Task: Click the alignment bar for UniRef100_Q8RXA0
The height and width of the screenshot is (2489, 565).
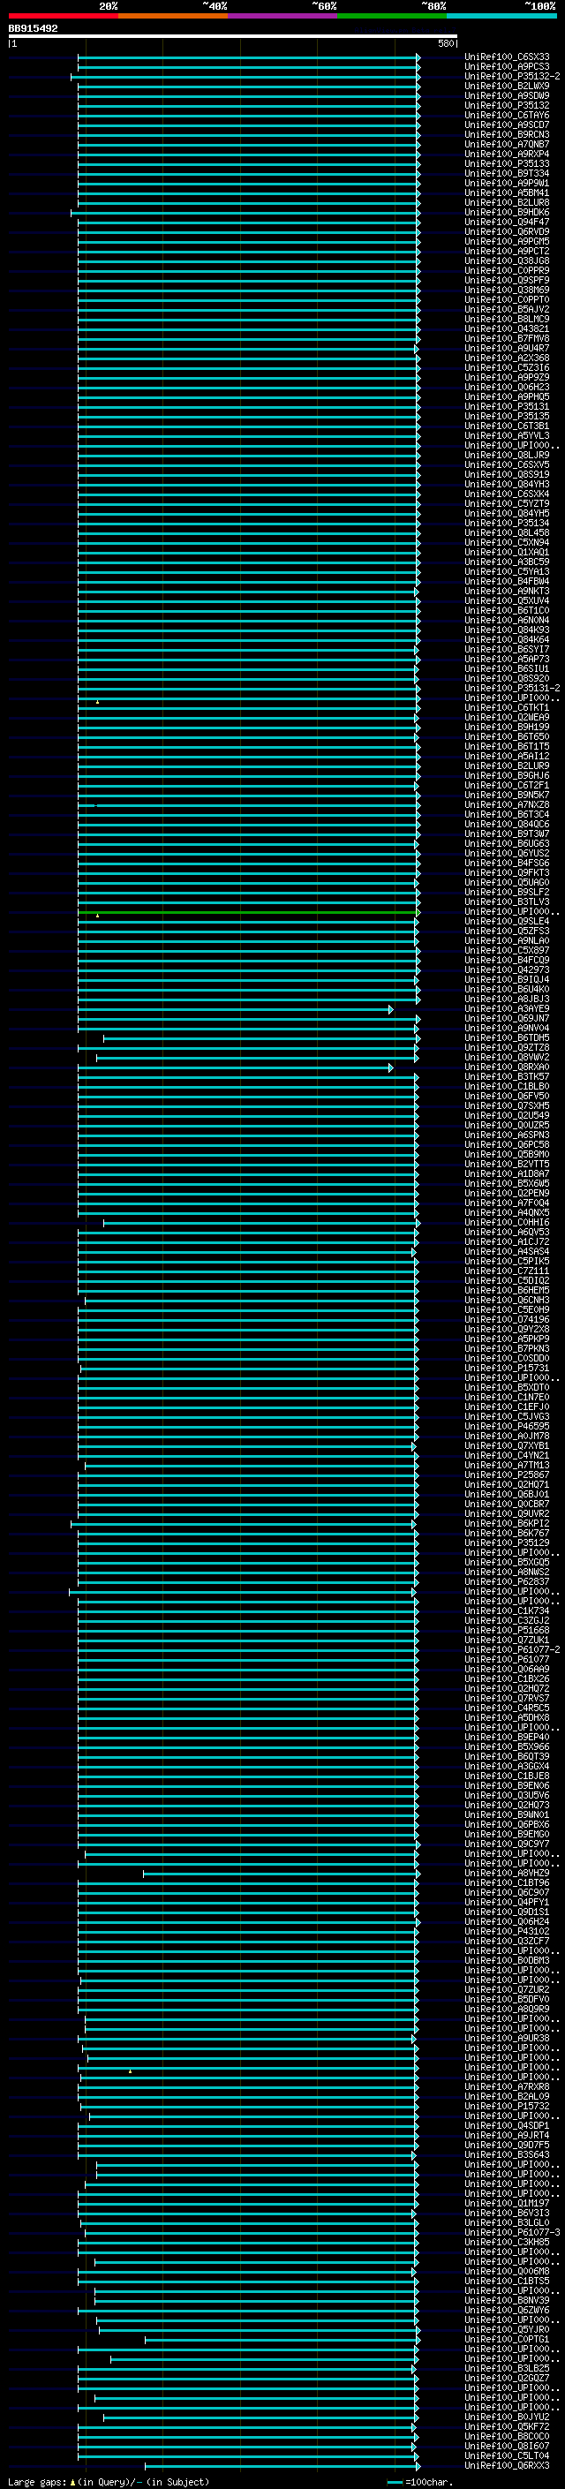Action: pyautogui.click(x=236, y=1067)
